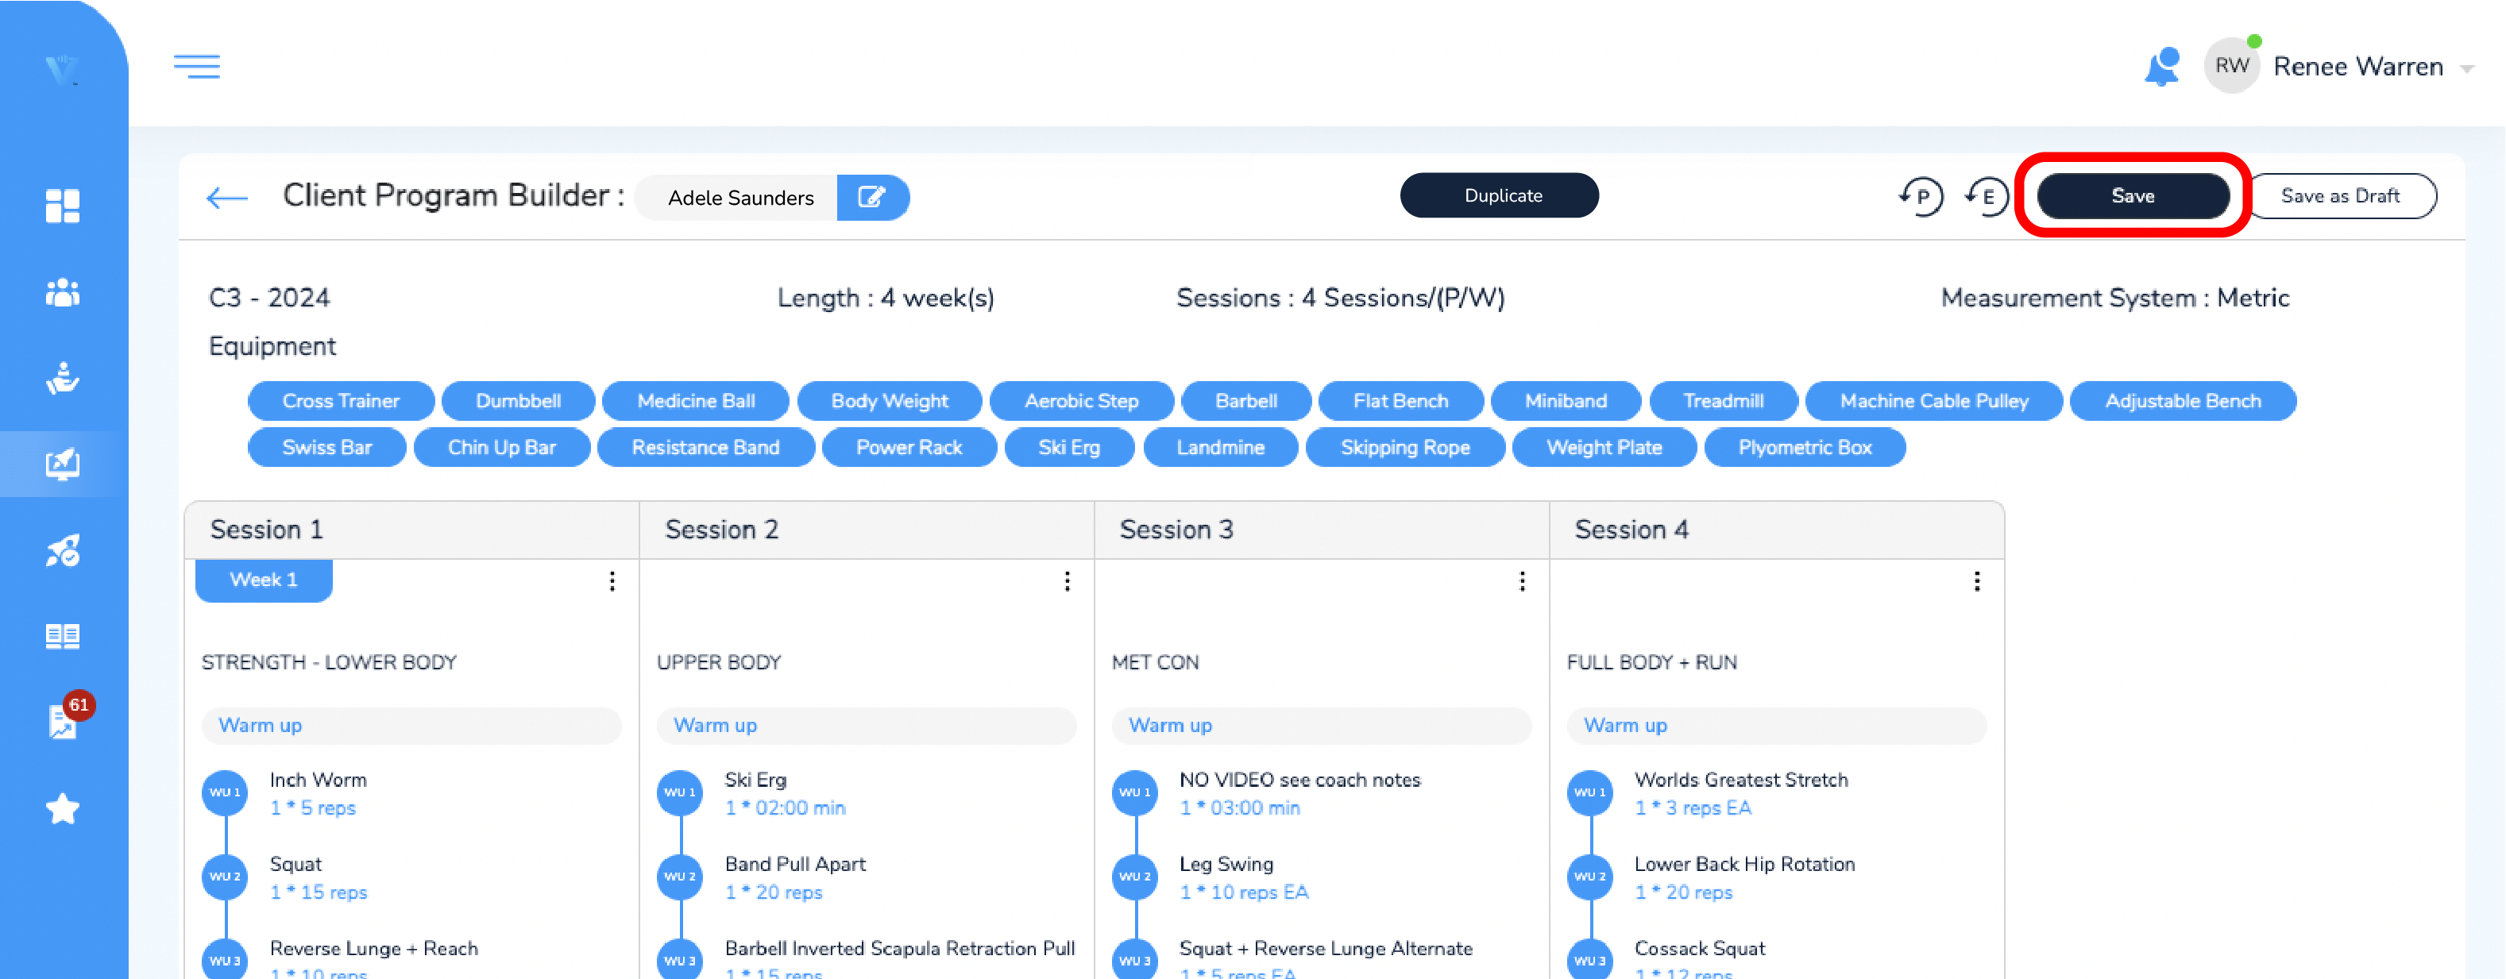2506x979 pixels.
Task: Click WU 1 badge beside Ski Erg exercise
Action: tap(680, 792)
